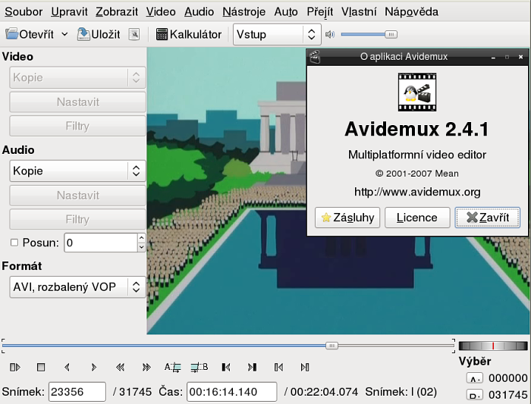Open the Kalkulátor bitrate calculator
The height and width of the screenshot is (404, 531).
point(189,34)
